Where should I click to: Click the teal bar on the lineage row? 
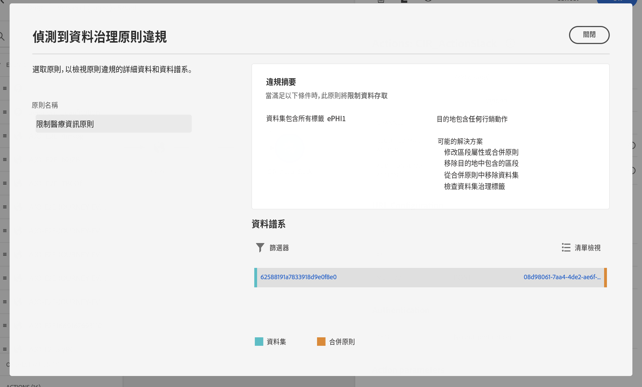click(256, 277)
